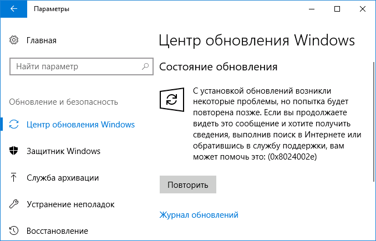Close the Параметры window
Screen dimensions: 376x241
[x=363, y=9]
